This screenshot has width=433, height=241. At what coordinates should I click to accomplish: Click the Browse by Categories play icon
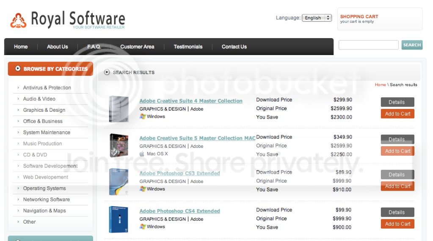pyautogui.click(x=18, y=68)
